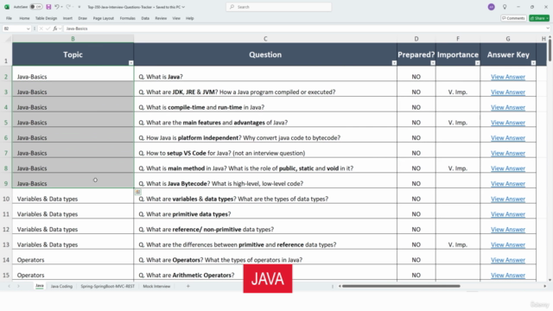Image resolution: width=553 pixels, height=311 pixels.
Task: Open the file name saved-location dropdown
Action: point(183,7)
